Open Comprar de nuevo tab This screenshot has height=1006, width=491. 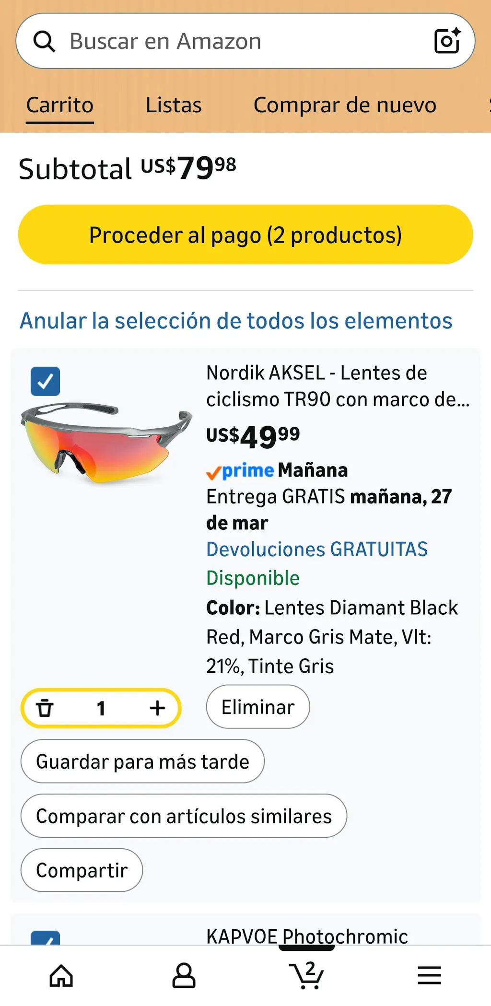click(345, 105)
